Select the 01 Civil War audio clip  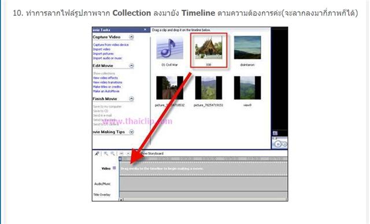coord(169,51)
